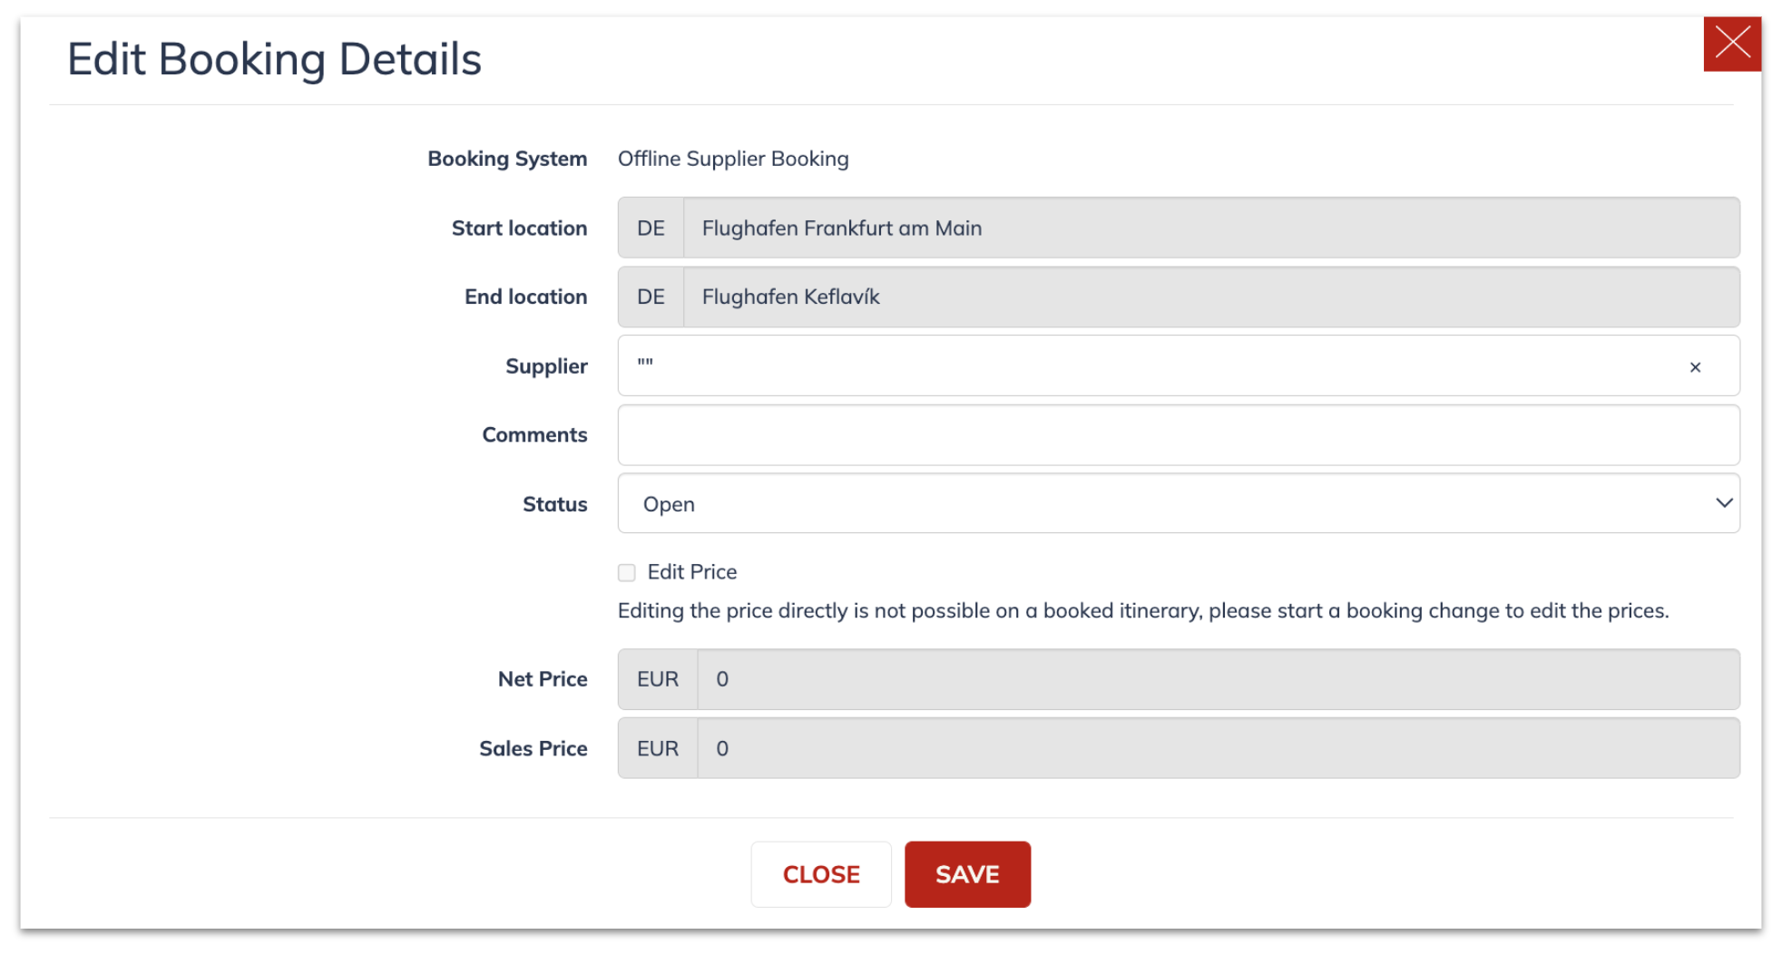The height and width of the screenshot is (954, 1782).
Task: Click the Edit Price label text
Action: (691, 572)
